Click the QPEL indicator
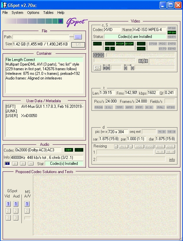The width and height of the screenshot is (183, 241). (x=141, y=48)
